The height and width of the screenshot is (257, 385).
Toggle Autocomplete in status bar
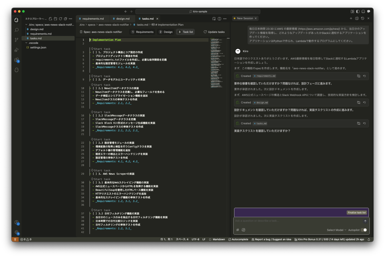coord(238,239)
